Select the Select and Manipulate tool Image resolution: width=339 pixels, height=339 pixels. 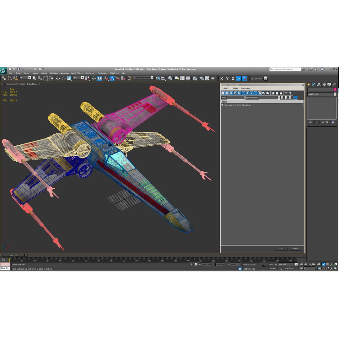click(x=94, y=78)
